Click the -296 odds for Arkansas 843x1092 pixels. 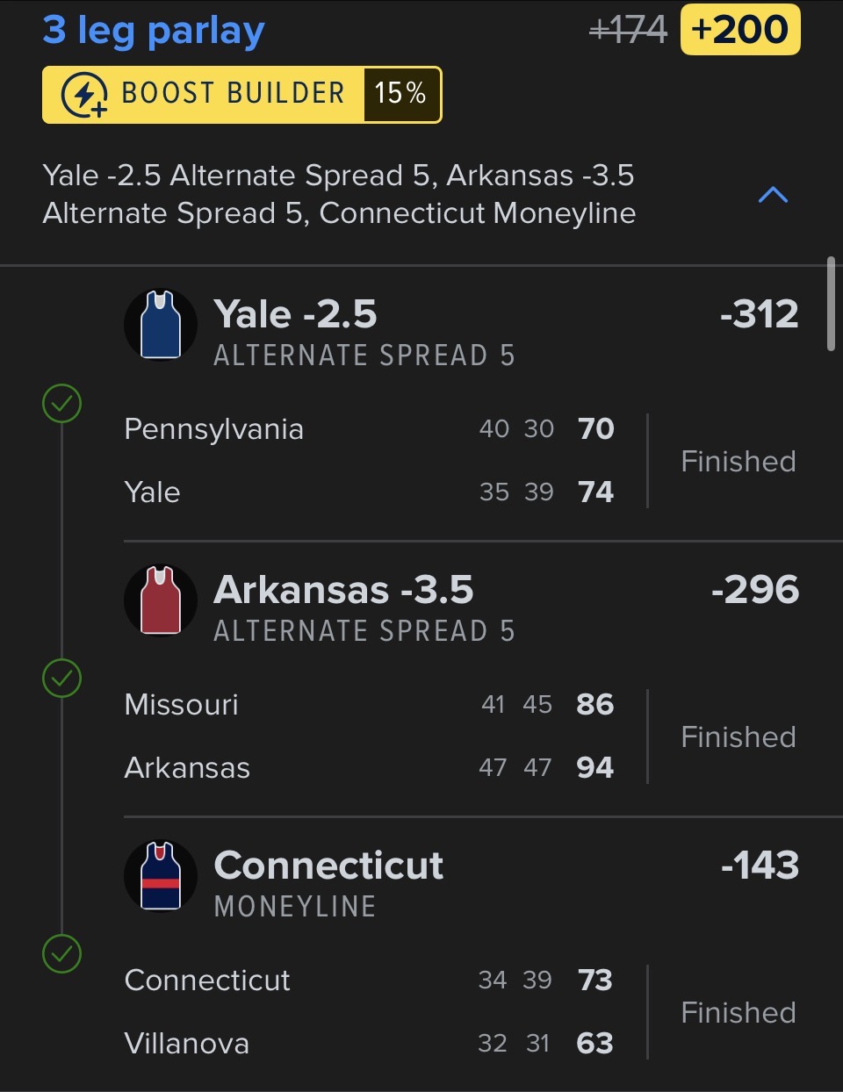pyautogui.click(x=755, y=590)
